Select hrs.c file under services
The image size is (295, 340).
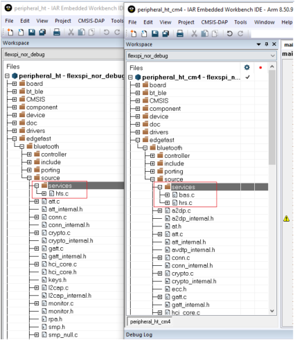click(186, 203)
